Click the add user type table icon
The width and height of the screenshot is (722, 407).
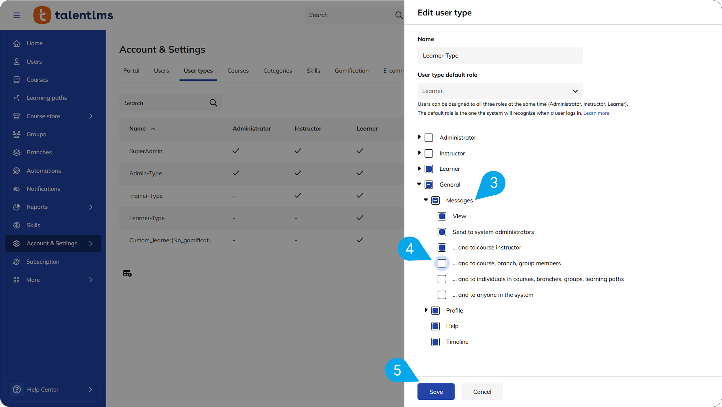pos(127,273)
